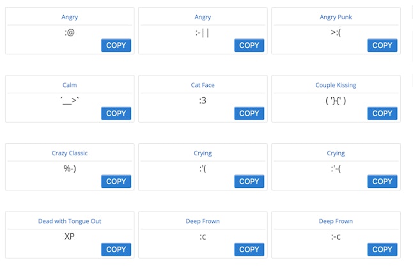Copy the Dead with Tongue Out emoticon

(116, 249)
